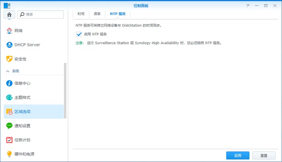Collapse the 系统 section
282x162 pixels.
point(8,71)
